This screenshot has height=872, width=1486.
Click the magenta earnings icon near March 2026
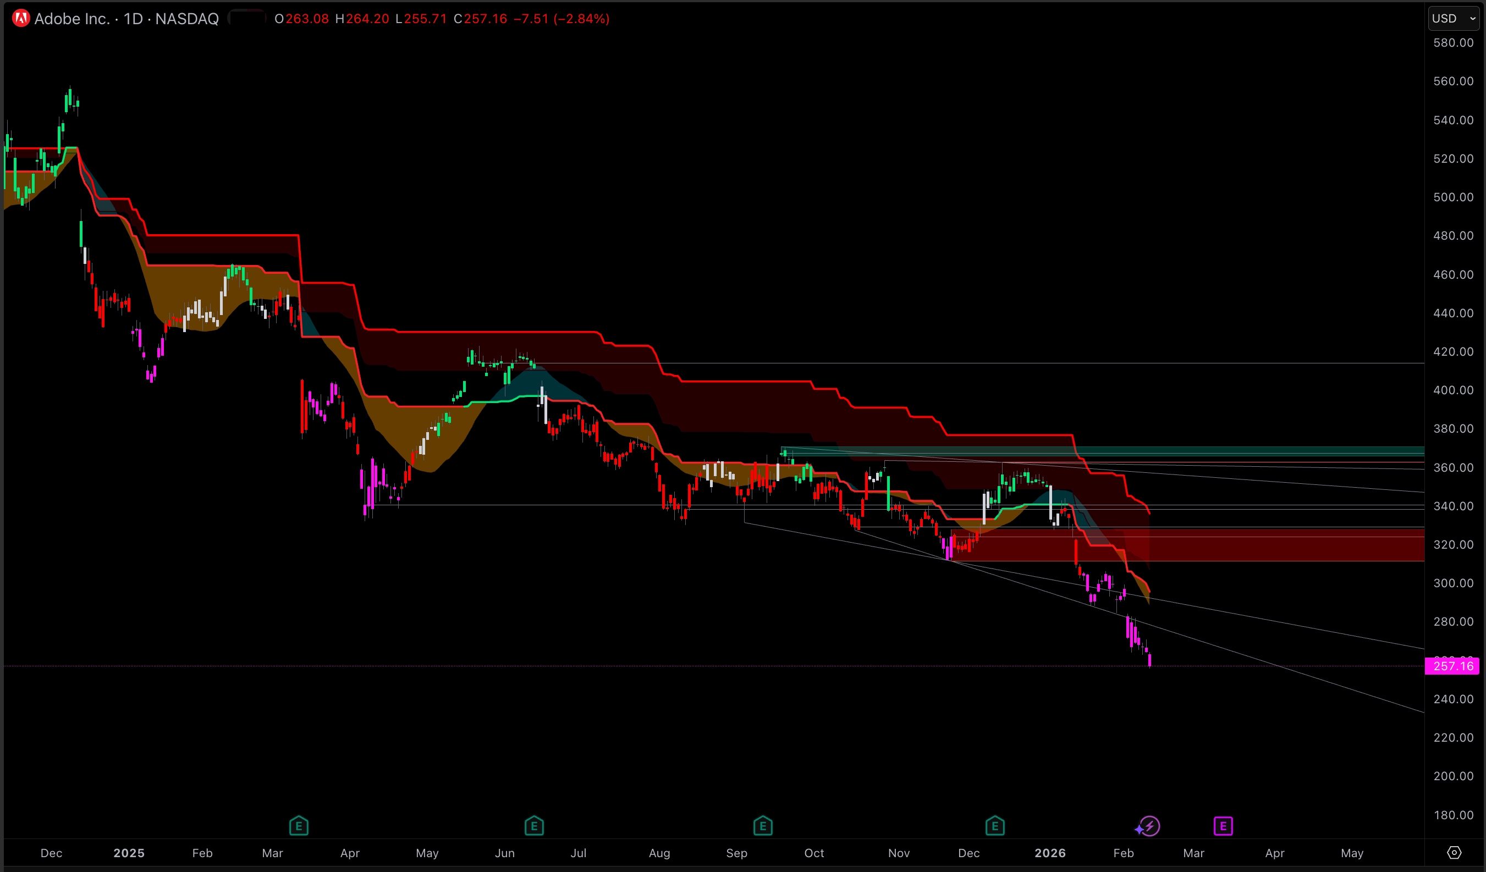point(1223,825)
